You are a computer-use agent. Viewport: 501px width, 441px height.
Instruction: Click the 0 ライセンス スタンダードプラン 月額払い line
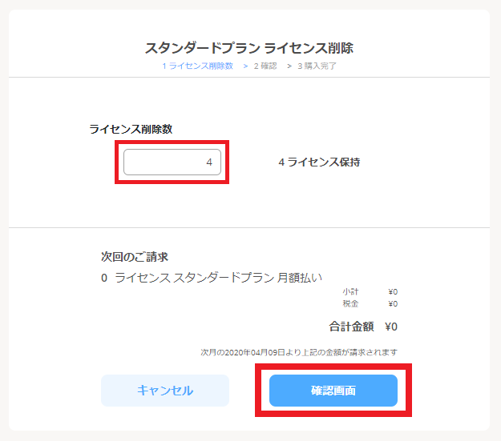click(x=212, y=278)
